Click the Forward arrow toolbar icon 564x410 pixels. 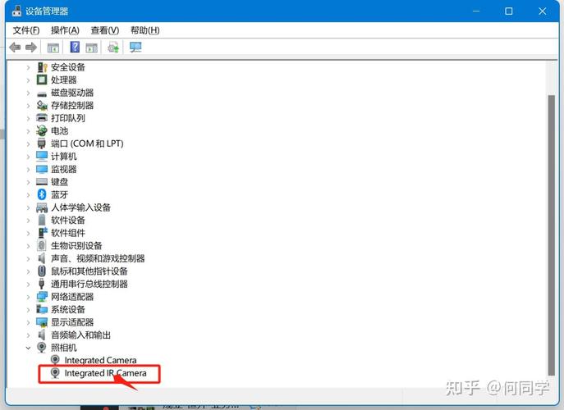click(31, 47)
